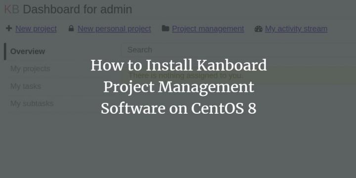Image resolution: width=356 pixels, height=178 pixels.
Task: Open My tasks in the sidebar
Action: point(26,86)
